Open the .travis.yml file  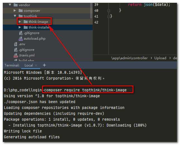(27, 55)
